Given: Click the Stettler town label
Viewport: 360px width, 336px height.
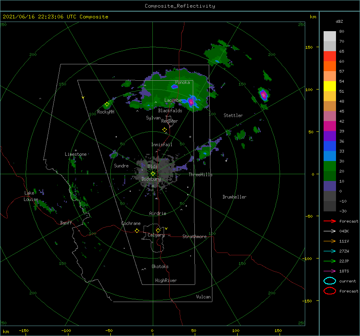Looking at the screenshot, I should (x=233, y=115).
